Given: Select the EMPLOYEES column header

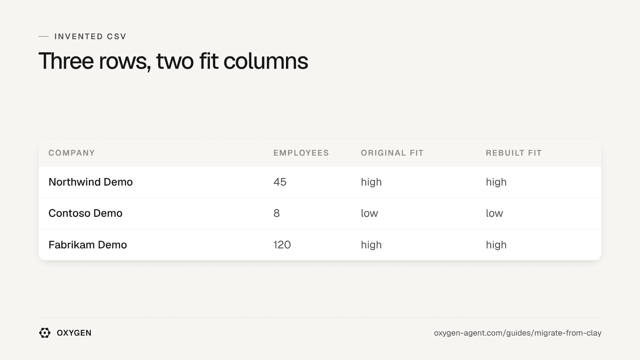Looking at the screenshot, I should (301, 153).
